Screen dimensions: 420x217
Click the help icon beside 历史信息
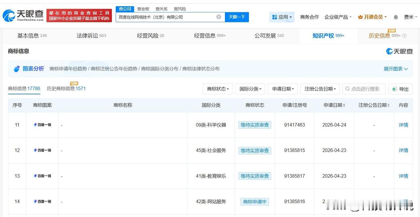404,36
